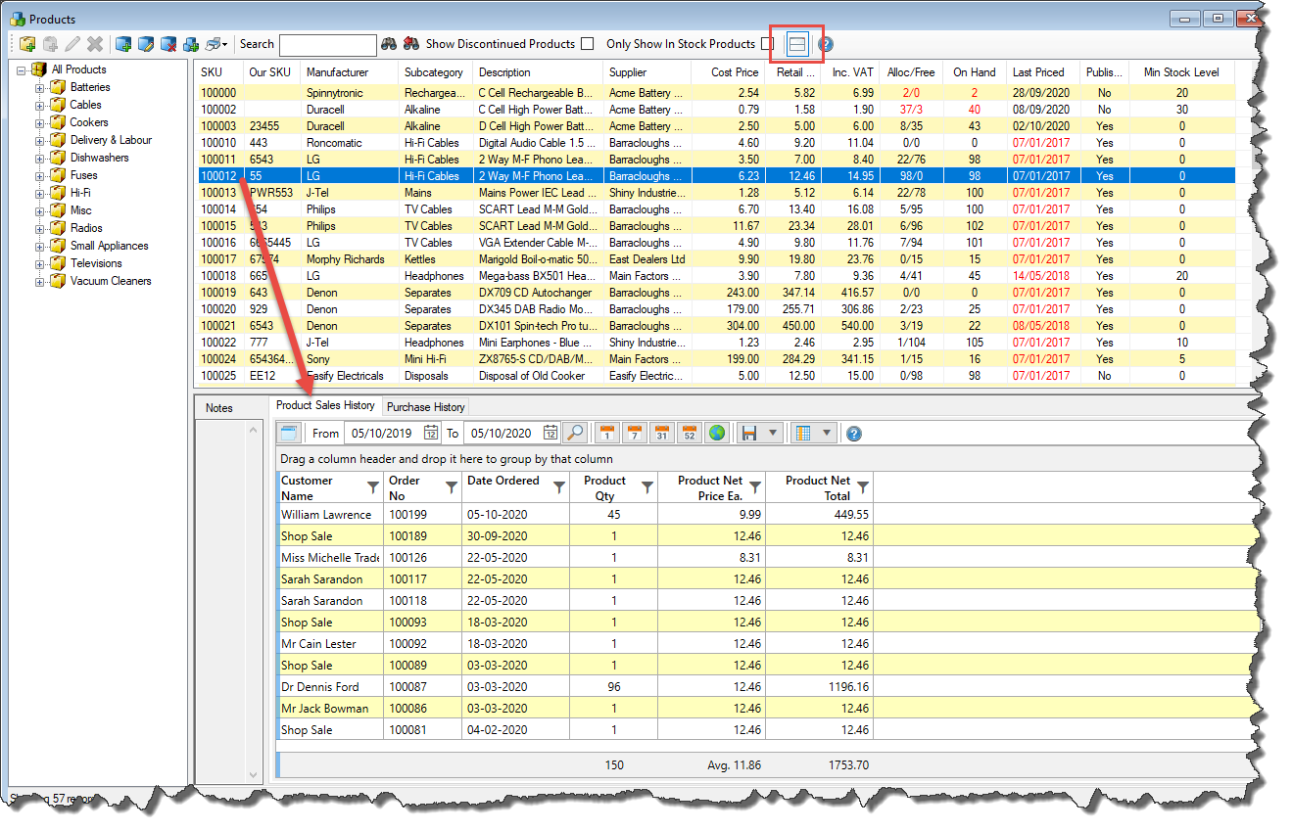The height and width of the screenshot is (831, 1292).
Task: Open the Customer Name column filter
Action: coord(372,487)
